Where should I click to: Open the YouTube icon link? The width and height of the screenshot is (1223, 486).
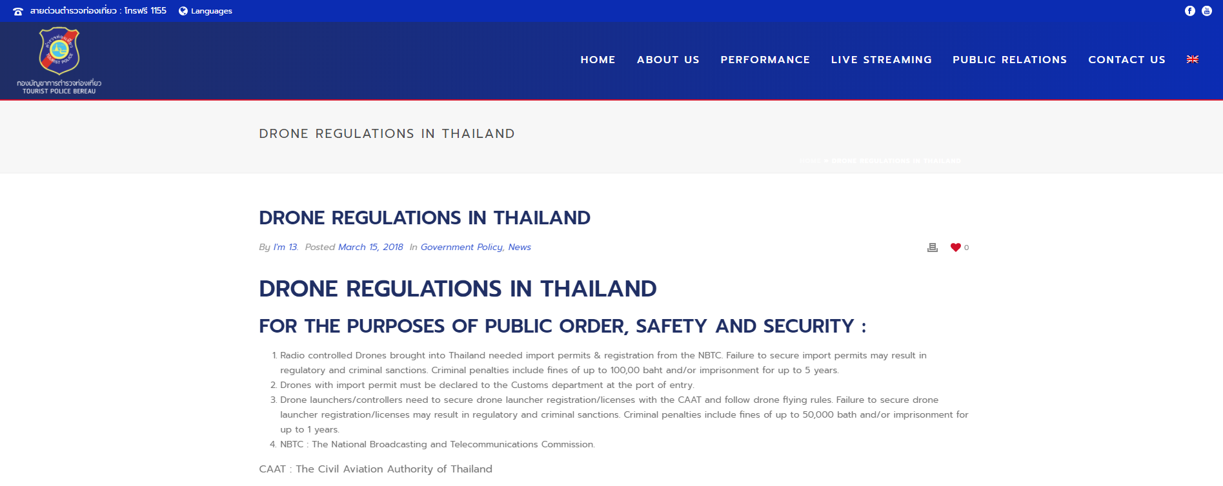tap(1207, 11)
